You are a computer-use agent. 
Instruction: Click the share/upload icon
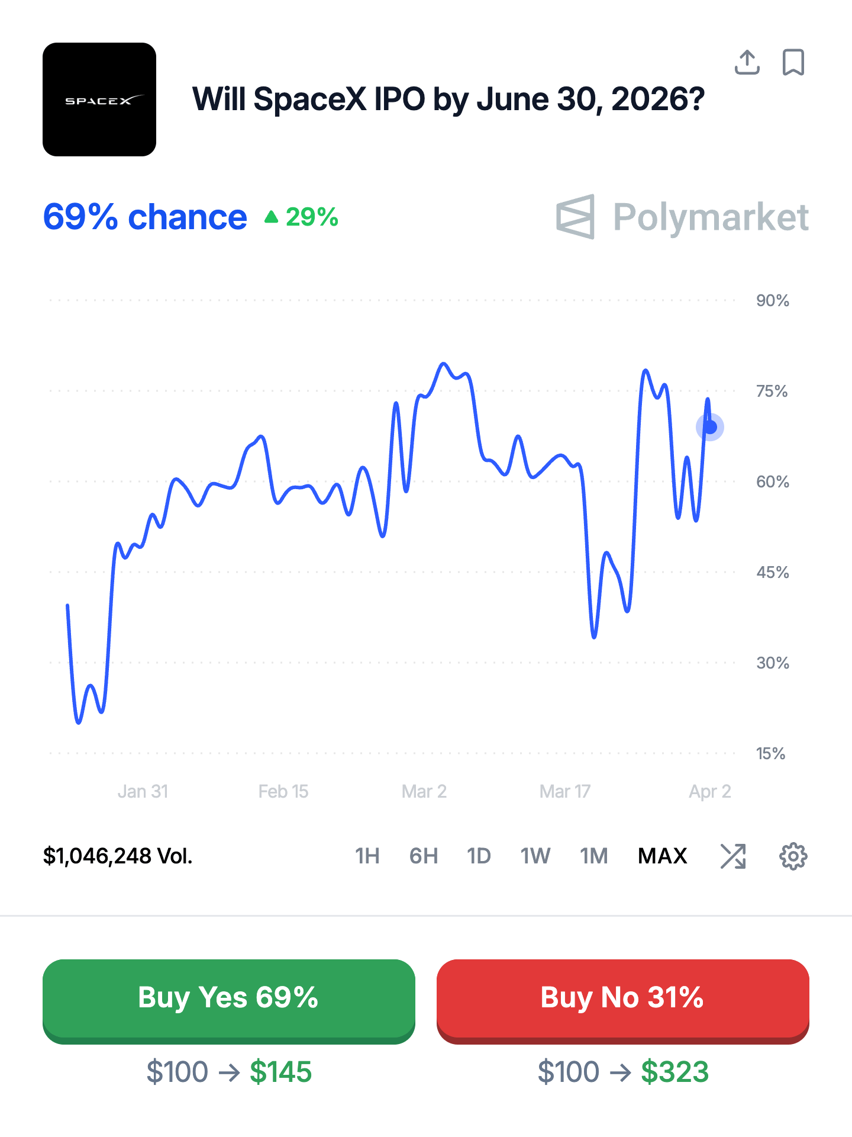[747, 62]
